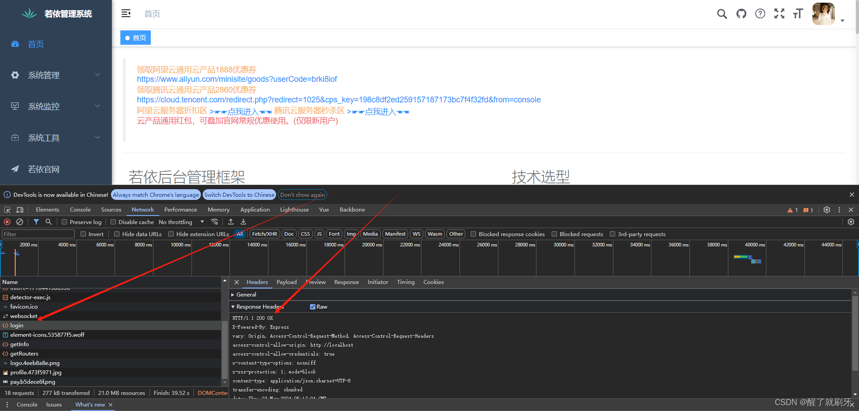This screenshot has height=411, width=859.
Task: Switch to the Elements panel
Action: coord(47,210)
